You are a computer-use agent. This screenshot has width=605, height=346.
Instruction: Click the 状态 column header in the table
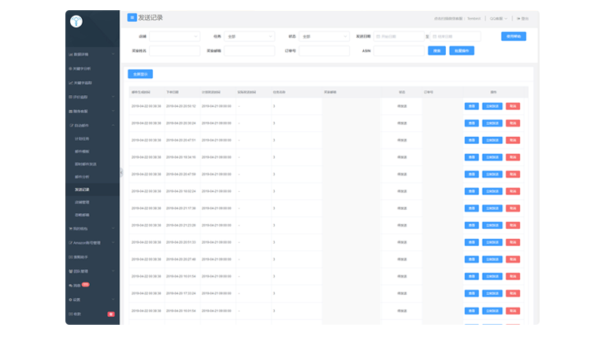pos(402,93)
